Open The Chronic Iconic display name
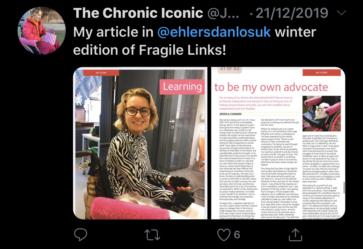Screen dimensions: 363x249 [x=138, y=13]
